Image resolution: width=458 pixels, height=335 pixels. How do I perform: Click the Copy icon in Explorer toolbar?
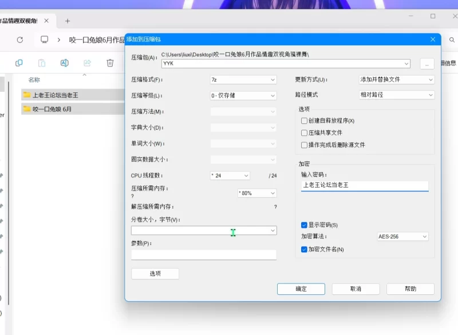click(x=19, y=63)
